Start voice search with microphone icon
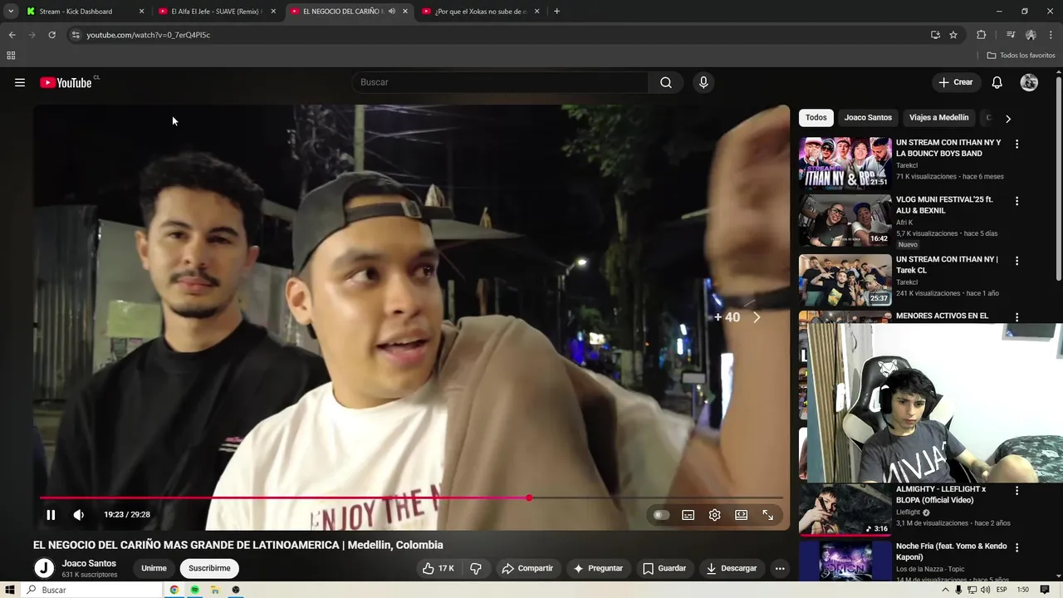Screen dimensions: 1063x598 [x=703, y=82]
